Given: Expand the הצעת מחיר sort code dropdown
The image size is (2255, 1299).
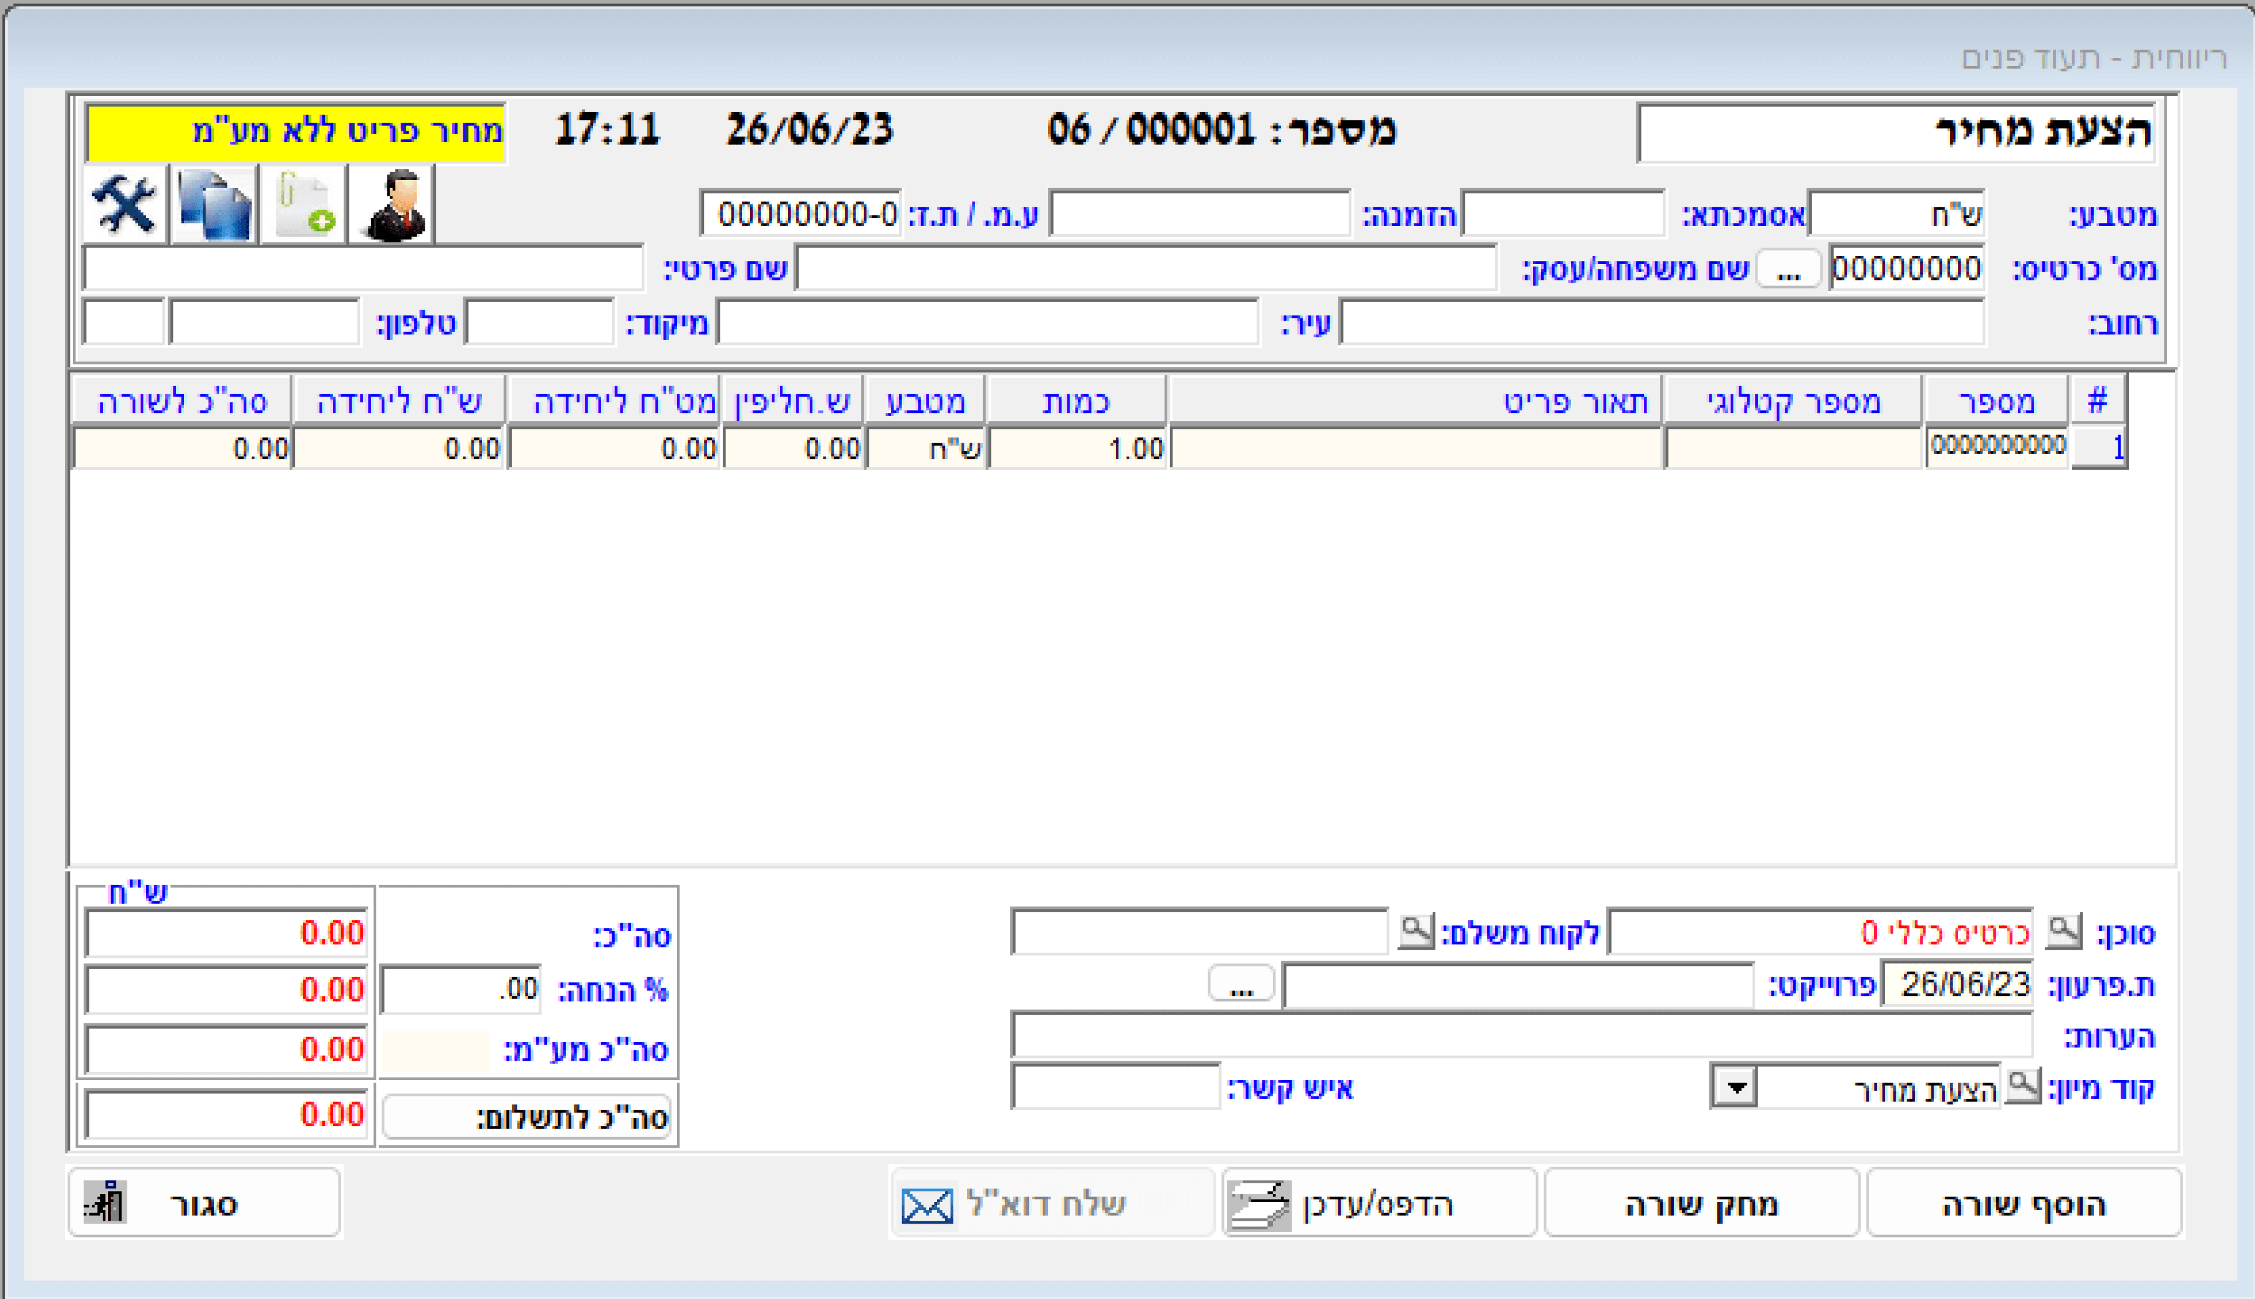Looking at the screenshot, I should coord(1734,1086).
